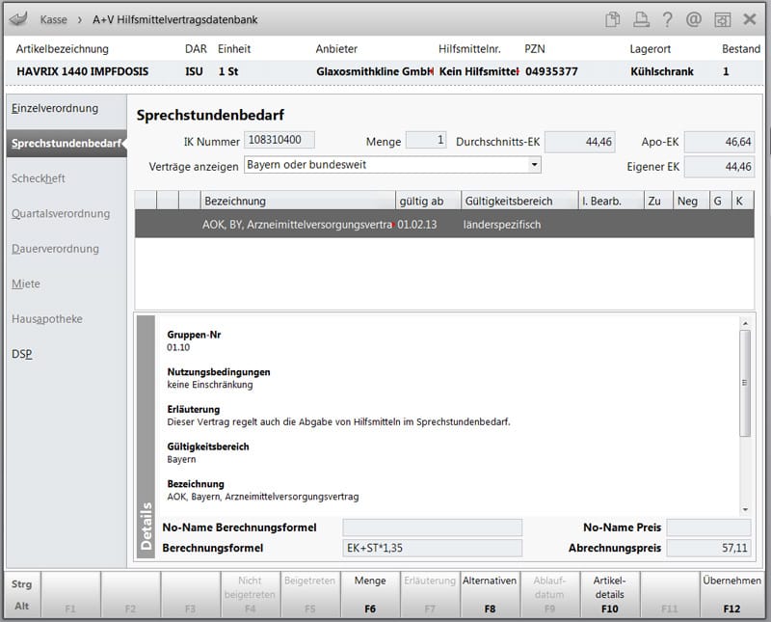Viewport: 771px width, 622px height.
Task: Click the Gruppen-Nr value 01.10
Action: tap(178, 347)
